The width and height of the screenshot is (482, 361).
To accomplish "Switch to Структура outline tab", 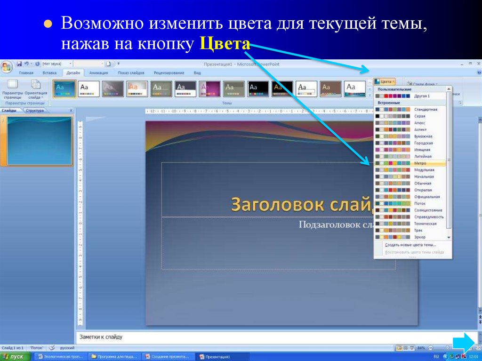I will tap(35, 111).
